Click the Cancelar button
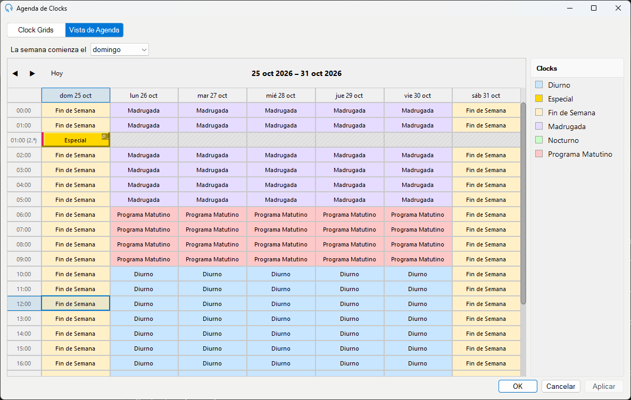Viewport: 631px width, 400px height. click(561, 386)
